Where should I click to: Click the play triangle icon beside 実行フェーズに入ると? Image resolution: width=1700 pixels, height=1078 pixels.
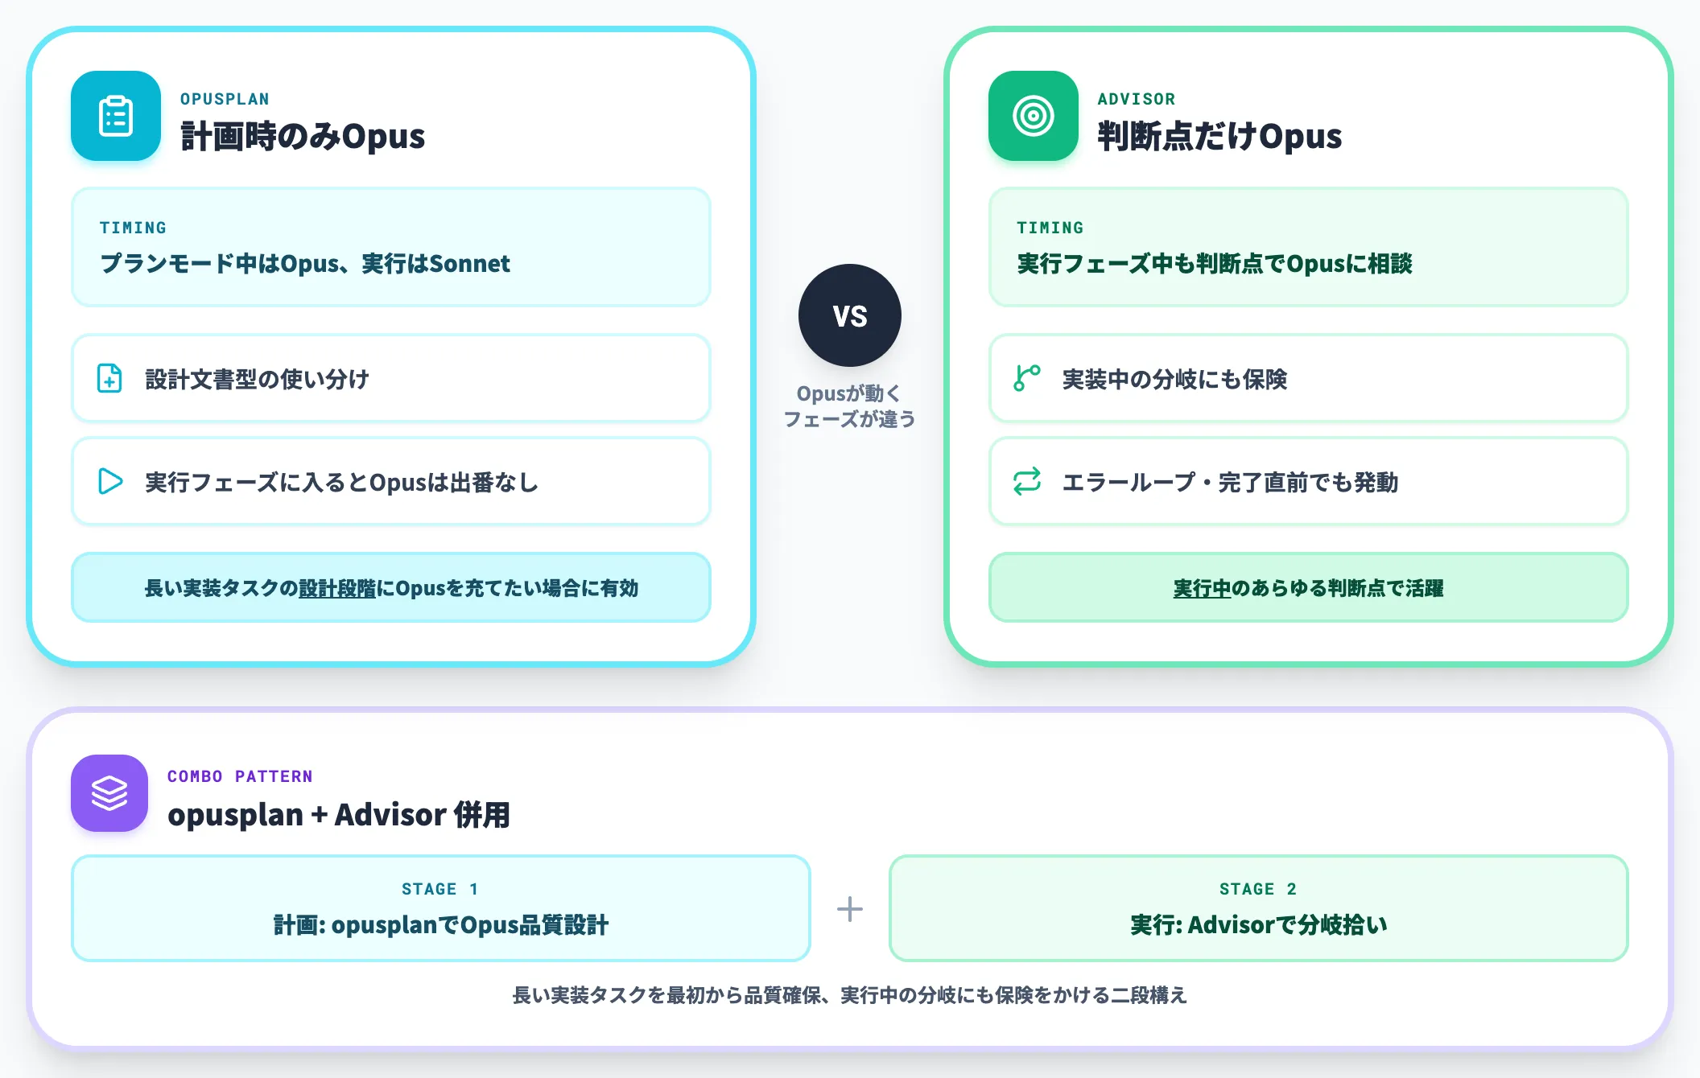tap(110, 481)
